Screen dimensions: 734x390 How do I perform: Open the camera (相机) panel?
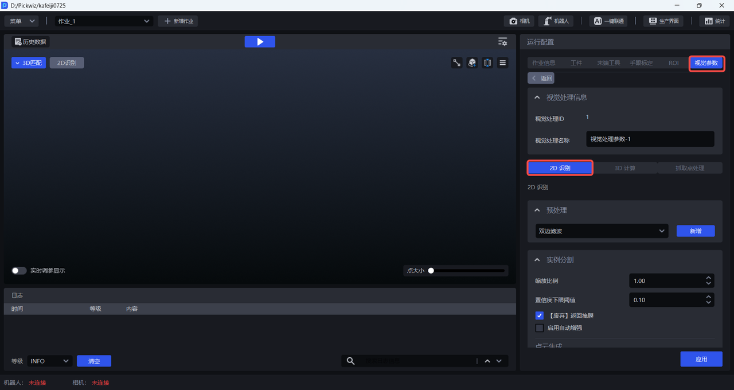pyautogui.click(x=519, y=21)
